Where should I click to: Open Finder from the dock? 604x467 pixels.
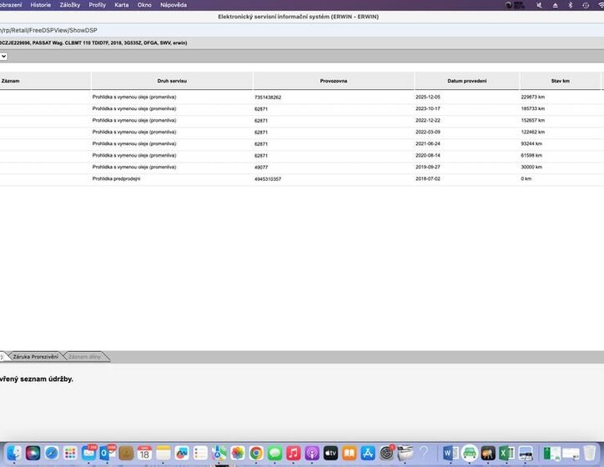pyautogui.click(x=14, y=453)
